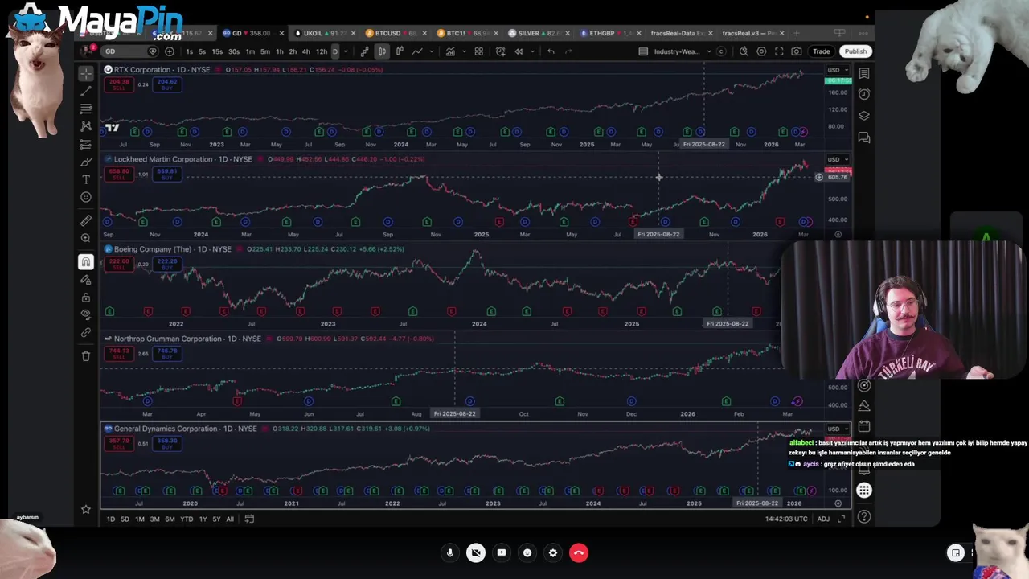Image resolution: width=1029 pixels, height=579 pixels.
Task: Enter fullscreen mode
Action: click(x=779, y=51)
